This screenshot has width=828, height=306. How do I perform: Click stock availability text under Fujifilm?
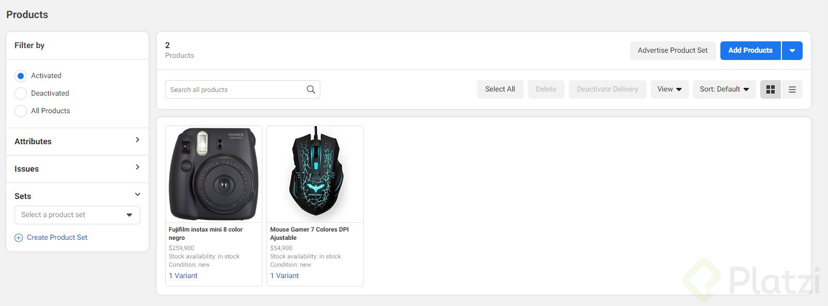204,256
